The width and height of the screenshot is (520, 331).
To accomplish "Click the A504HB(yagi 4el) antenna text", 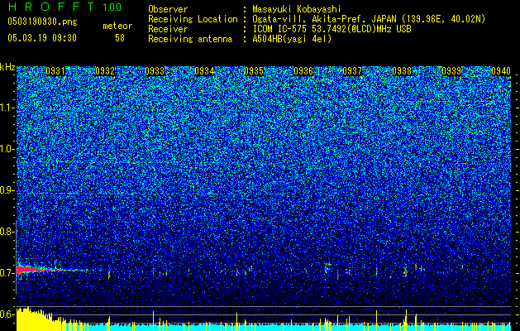I will pos(292,39).
